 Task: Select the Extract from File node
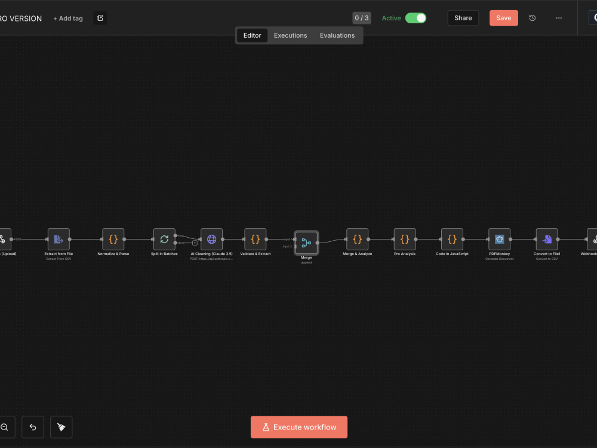(x=59, y=240)
